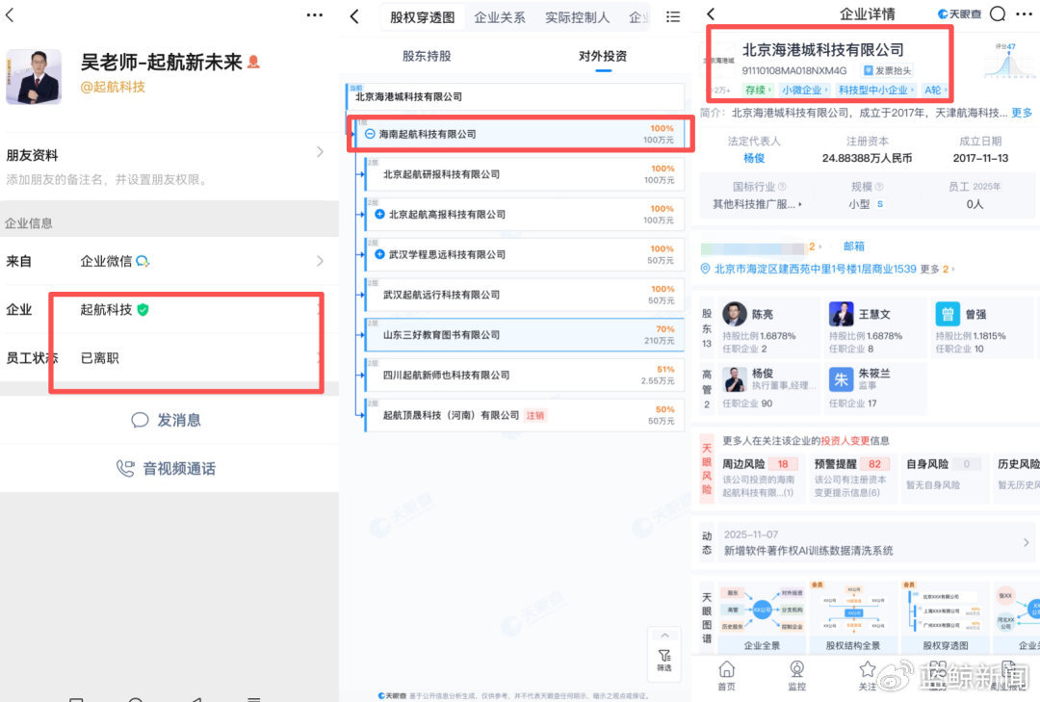Open the 预警提醒 82 card
This screenshot has height=702, width=1040.
click(x=853, y=477)
